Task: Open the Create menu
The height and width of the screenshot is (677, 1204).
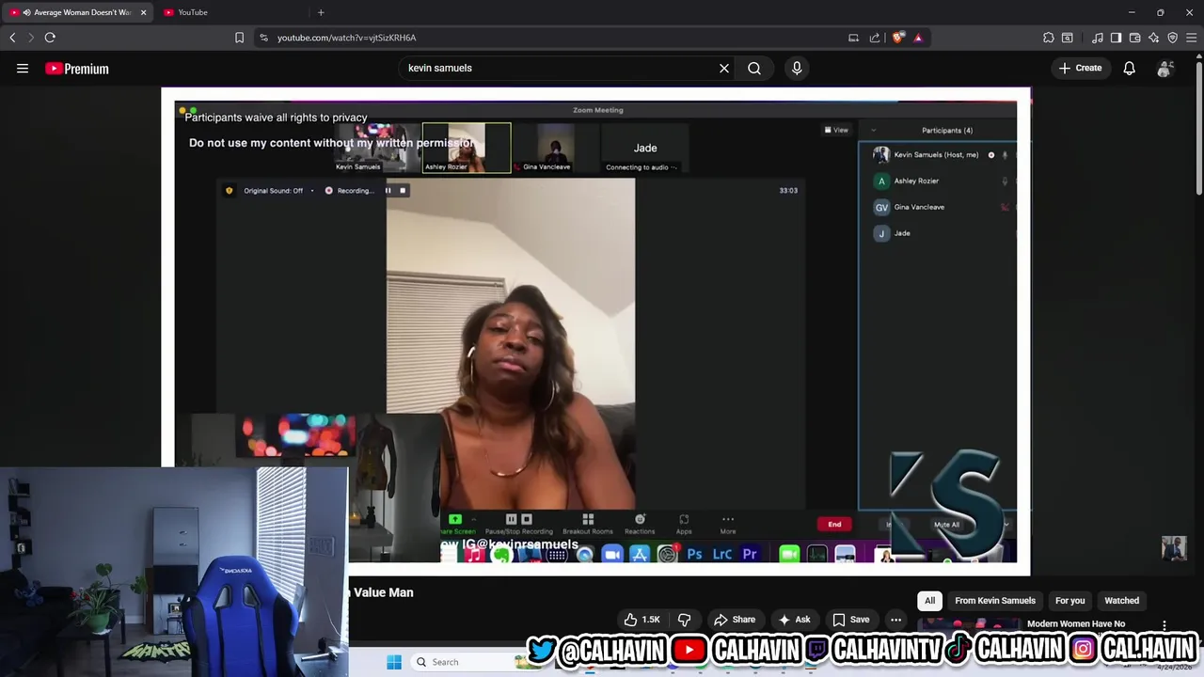Action: [1080, 68]
